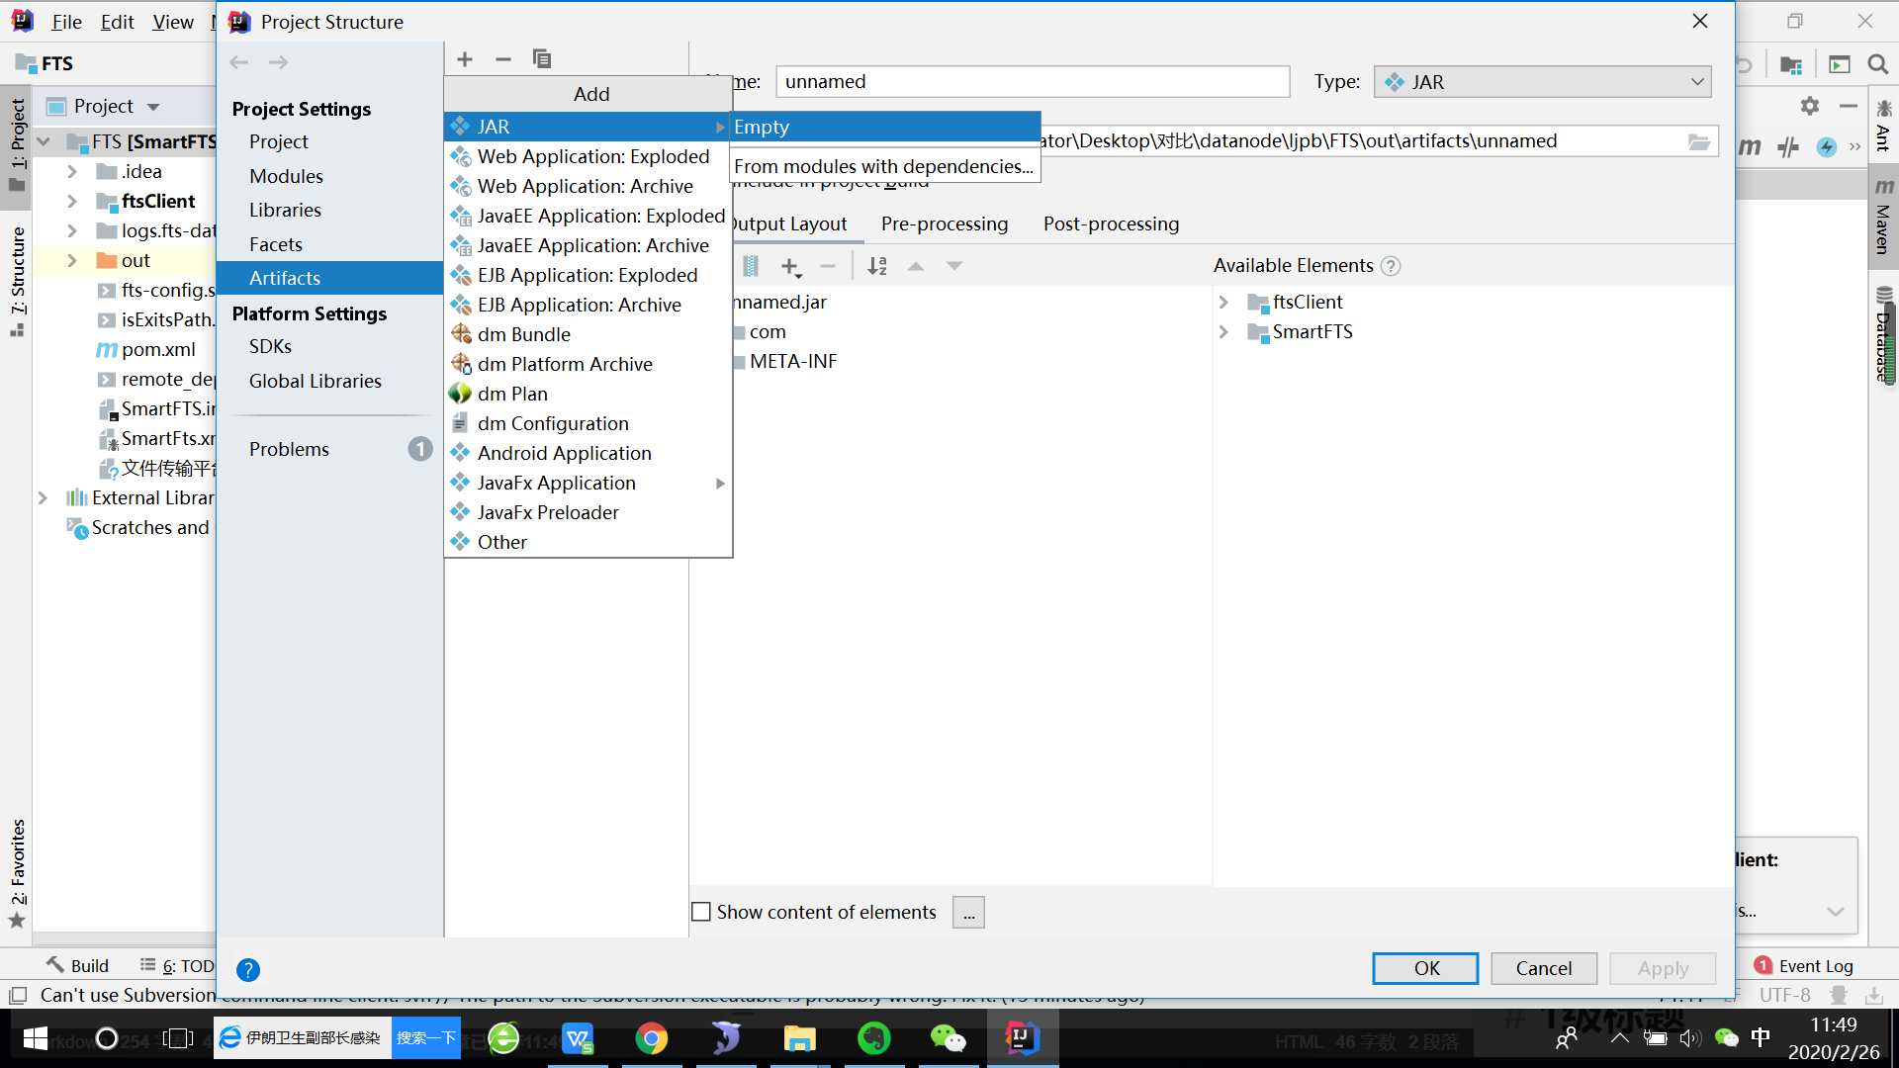Click the copy artifact icon
Viewport: 1899px width, 1068px height.
tap(542, 59)
